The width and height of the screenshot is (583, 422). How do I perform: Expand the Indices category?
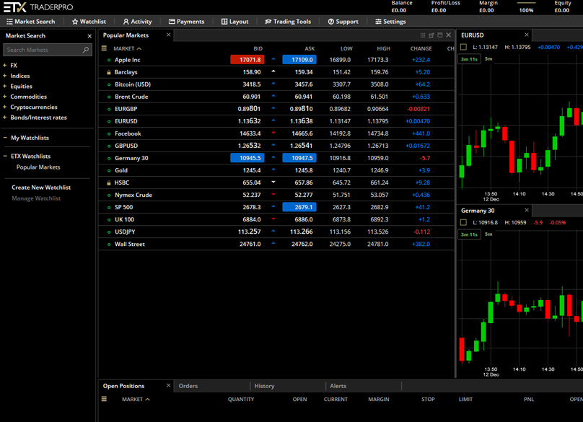coord(5,76)
